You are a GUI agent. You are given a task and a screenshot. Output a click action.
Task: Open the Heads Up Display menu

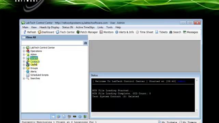tap(49, 27)
